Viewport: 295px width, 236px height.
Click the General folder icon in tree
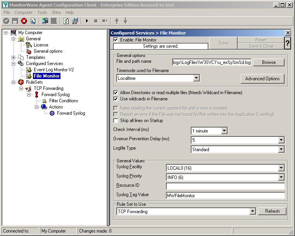coord(21,39)
